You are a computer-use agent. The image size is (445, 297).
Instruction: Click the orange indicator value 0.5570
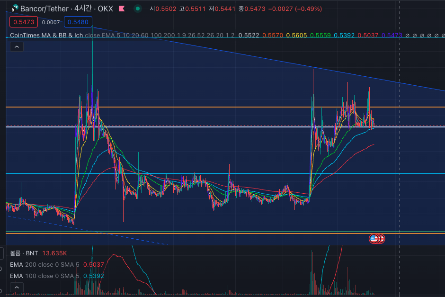[x=273, y=35]
